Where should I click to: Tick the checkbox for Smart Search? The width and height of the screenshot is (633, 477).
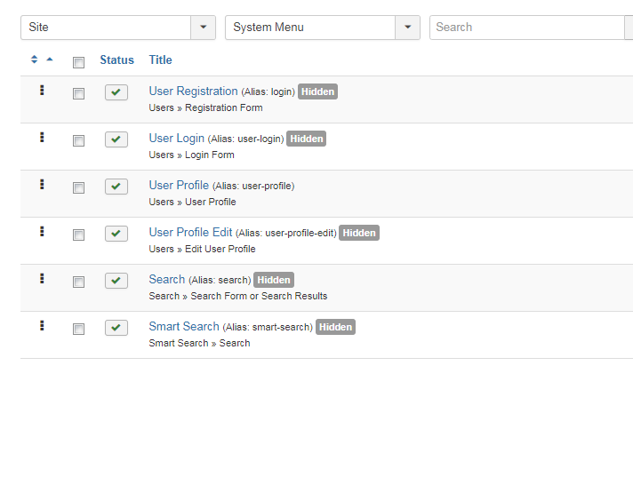(x=78, y=329)
